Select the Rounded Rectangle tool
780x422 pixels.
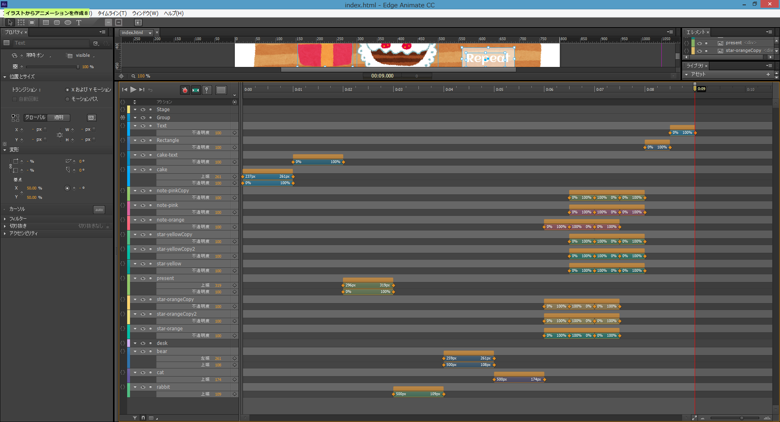[x=57, y=23]
